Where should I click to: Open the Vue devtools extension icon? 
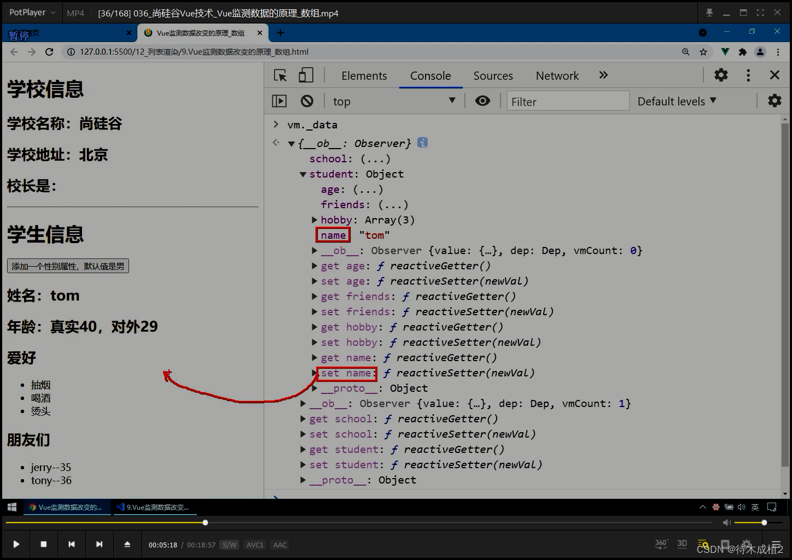click(725, 52)
